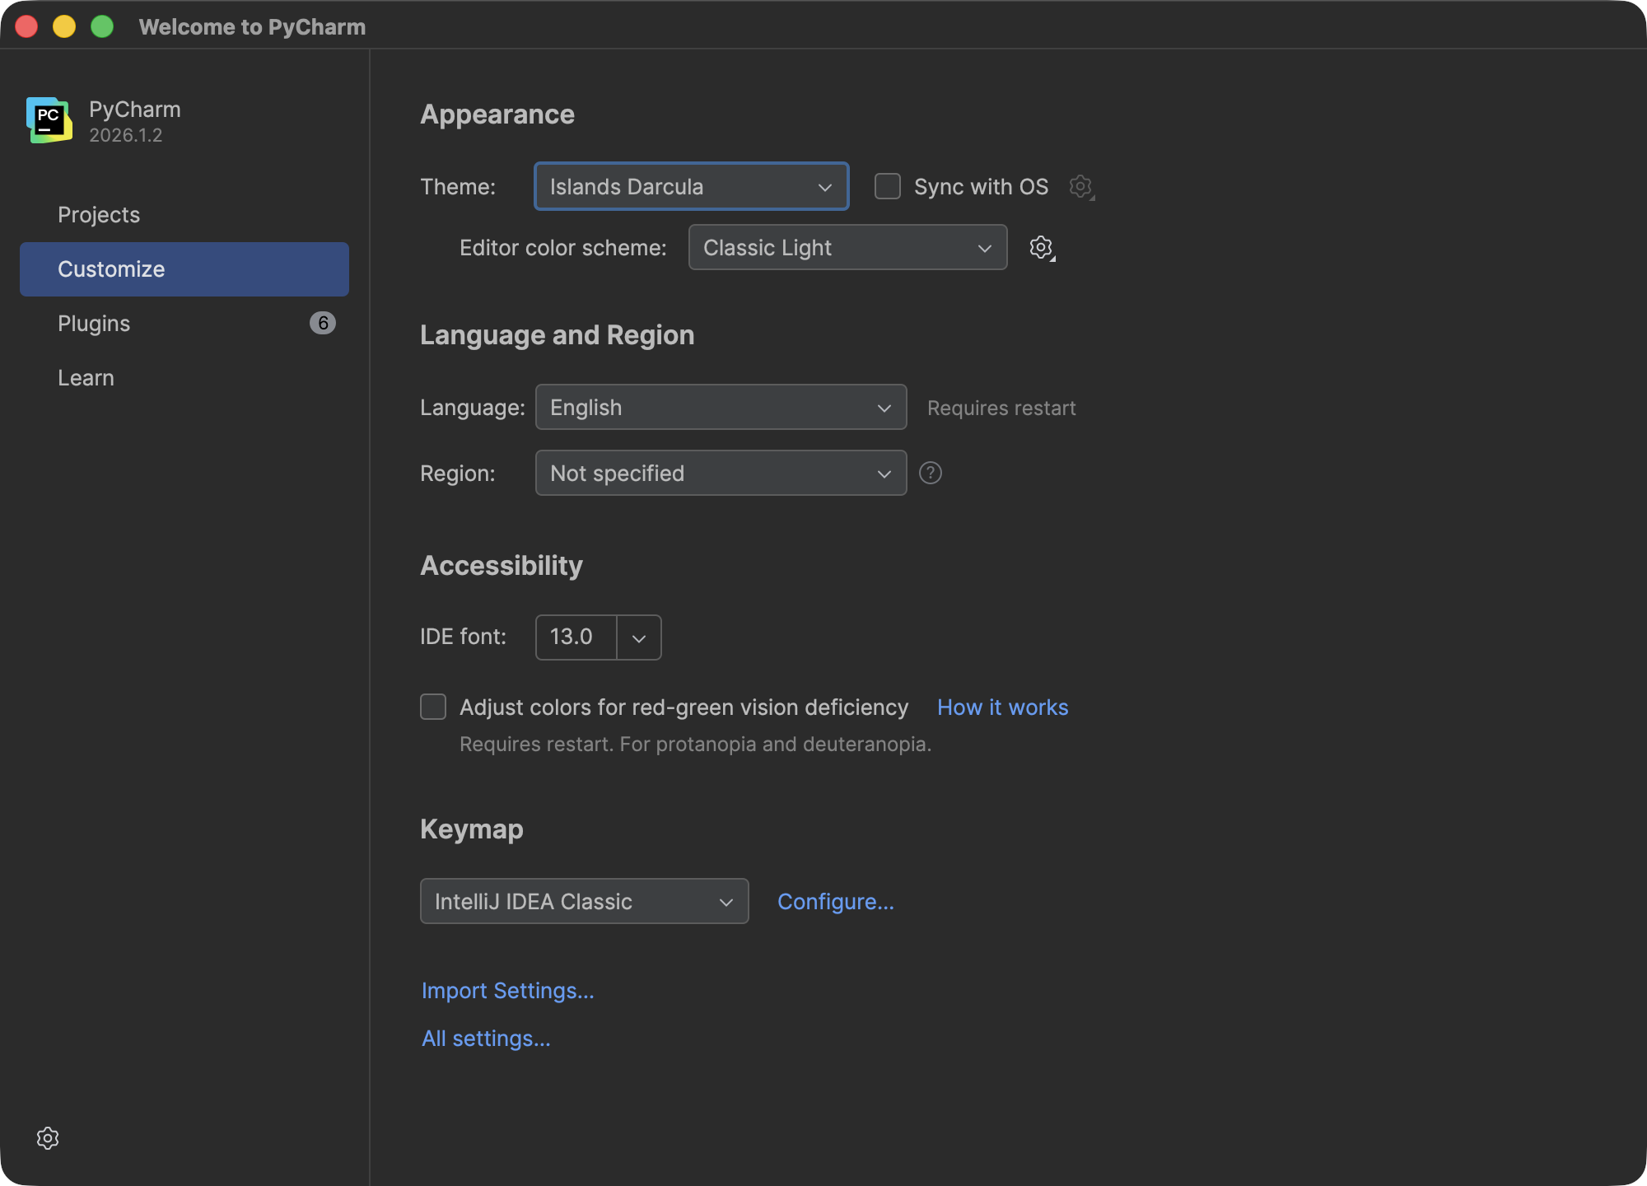Open the Sync with OS gear options

[1081, 187]
